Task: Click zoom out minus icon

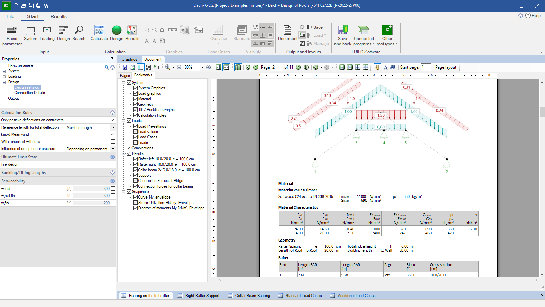Action: pos(179,67)
